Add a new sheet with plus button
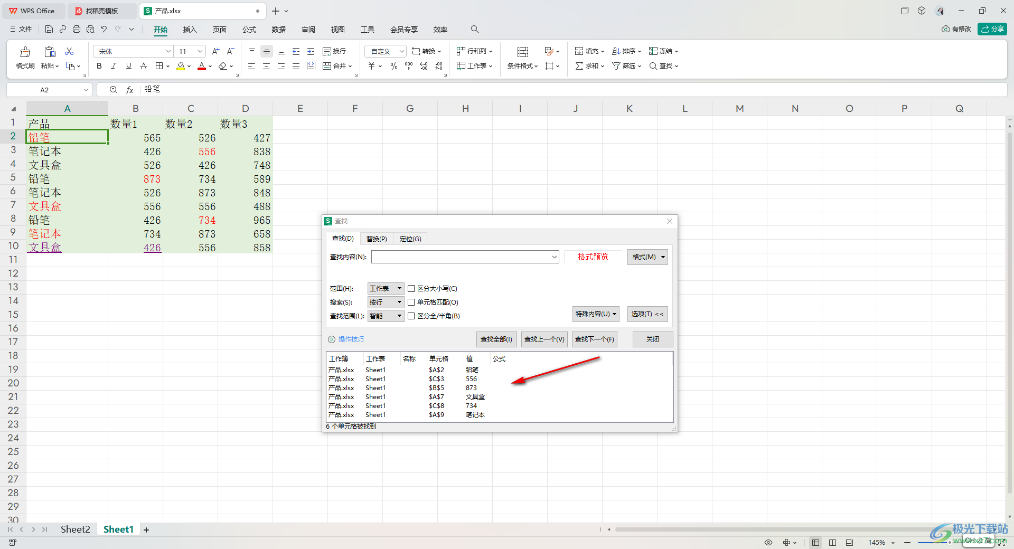1014x549 pixels. click(146, 529)
